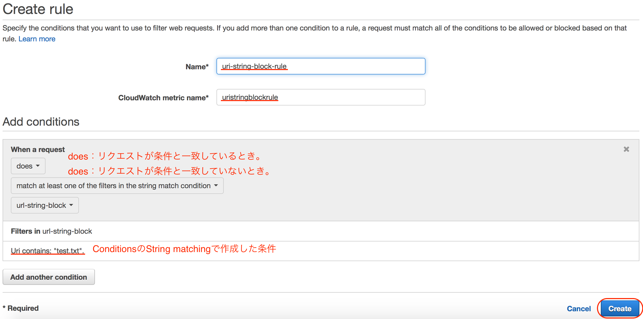Select the rule name text uri-string-block-rule

254,66
